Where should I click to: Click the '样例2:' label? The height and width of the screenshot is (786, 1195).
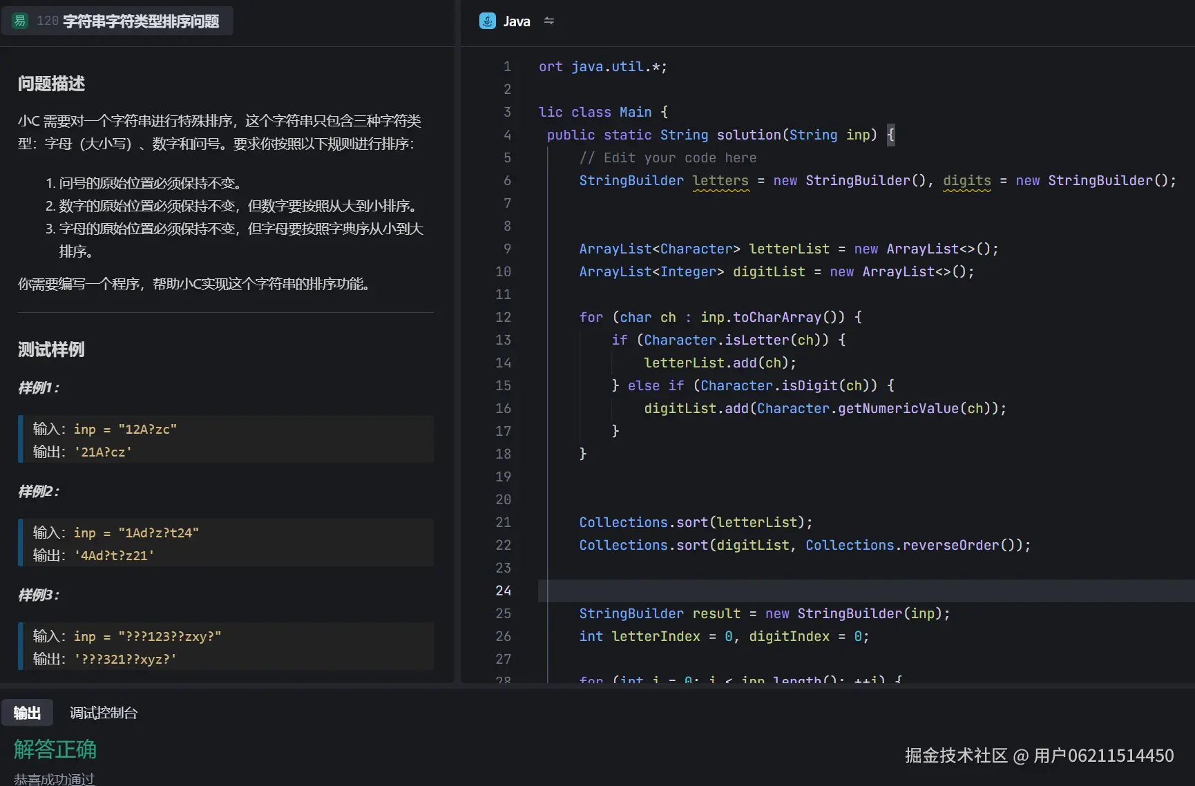(x=39, y=492)
